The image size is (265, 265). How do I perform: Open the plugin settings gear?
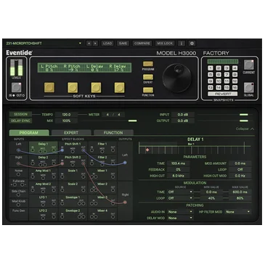192,44
